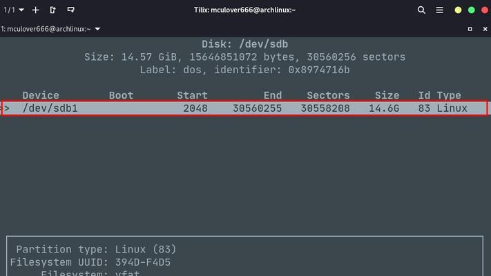The width and height of the screenshot is (491, 276).
Task: Click the Disk: /dev/sdb heading
Action: point(244,44)
